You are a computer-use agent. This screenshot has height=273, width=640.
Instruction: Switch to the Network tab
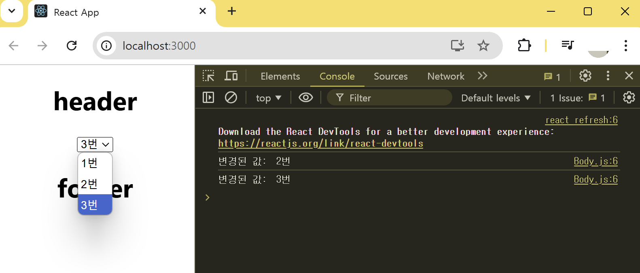coord(446,76)
